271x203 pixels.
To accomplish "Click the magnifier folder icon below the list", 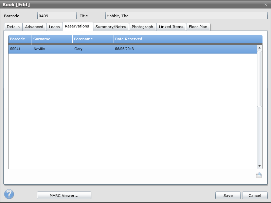I will pyautogui.click(x=259, y=175).
